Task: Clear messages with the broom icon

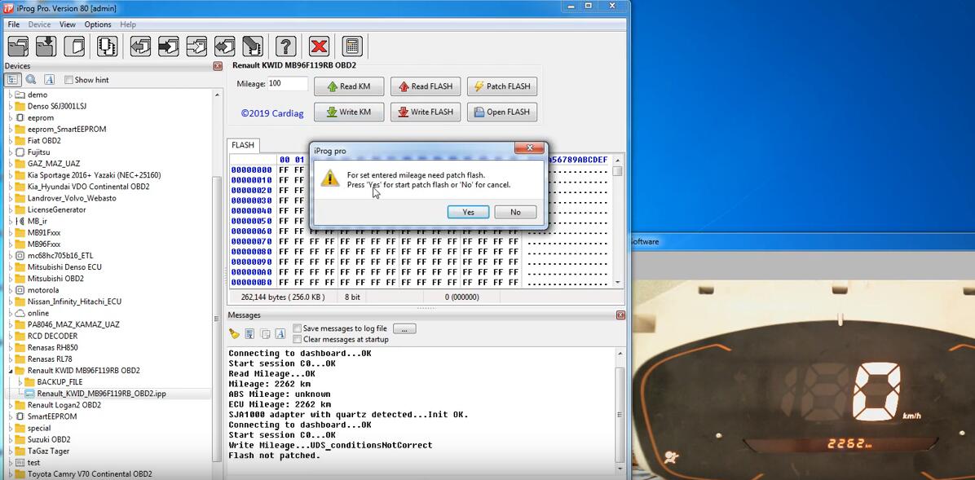Action: click(235, 334)
